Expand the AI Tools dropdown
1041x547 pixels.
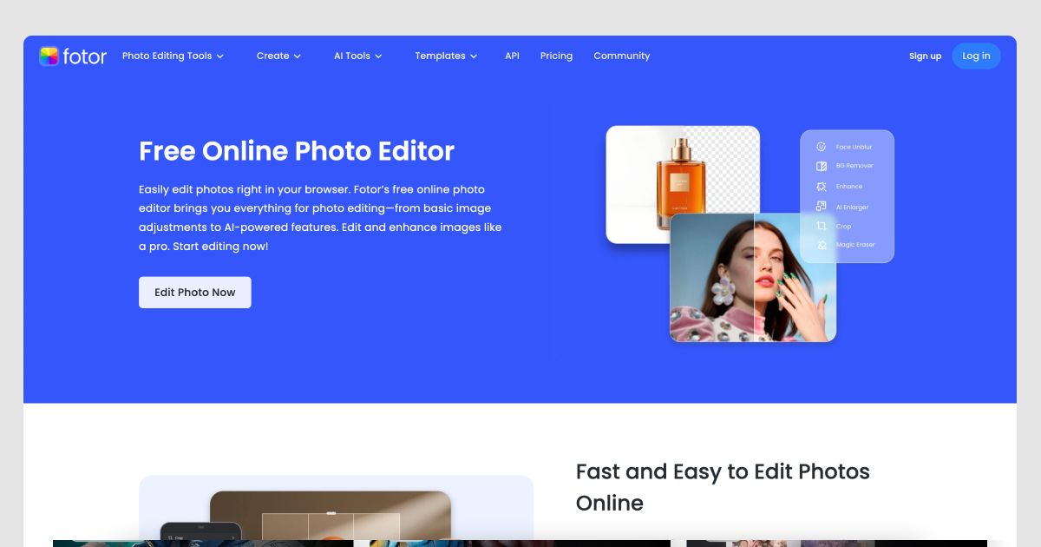coord(357,56)
